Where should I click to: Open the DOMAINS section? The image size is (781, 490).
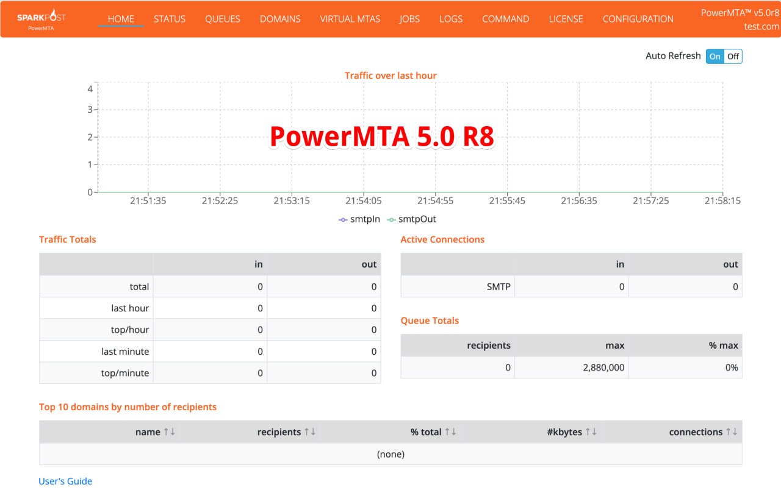280,19
